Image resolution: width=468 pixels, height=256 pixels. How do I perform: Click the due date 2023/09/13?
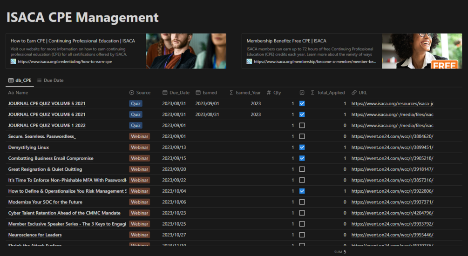[x=174, y=147]
